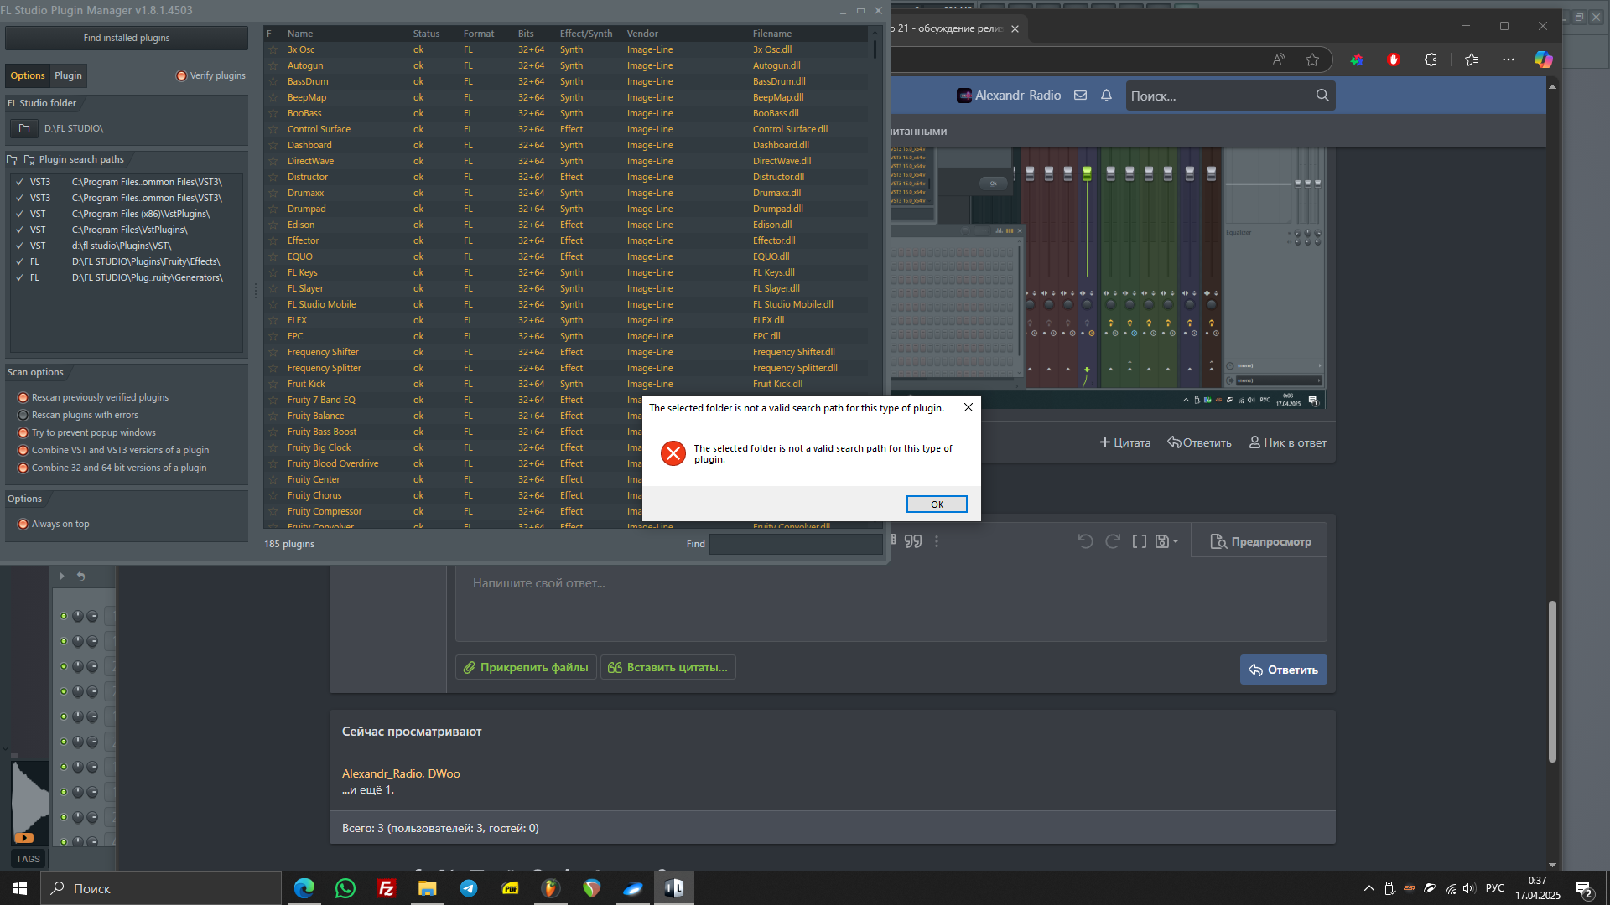This screenshot has height=905, width=1610.
Task: Open more editor options three-dot menu
Action: point(937,541)
